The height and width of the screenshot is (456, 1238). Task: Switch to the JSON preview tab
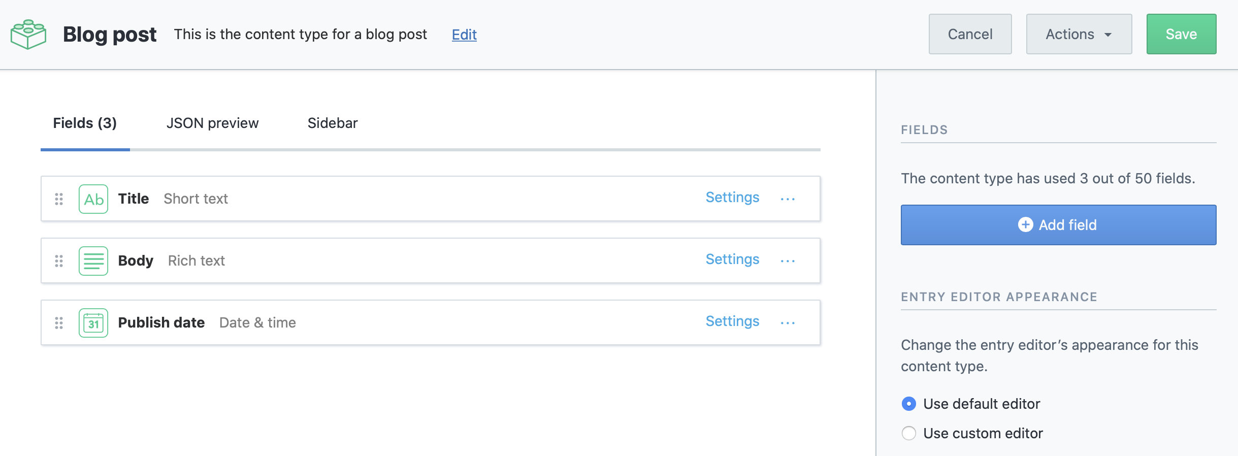pos(212,123)
